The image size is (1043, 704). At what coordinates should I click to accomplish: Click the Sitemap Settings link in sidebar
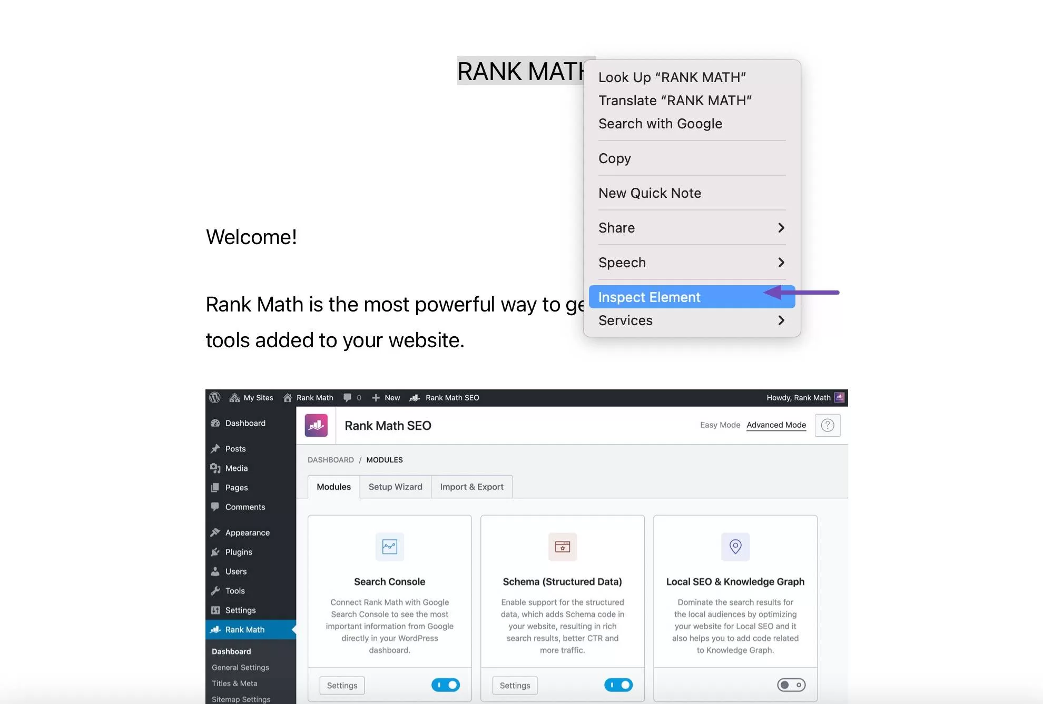pos(241,699)
